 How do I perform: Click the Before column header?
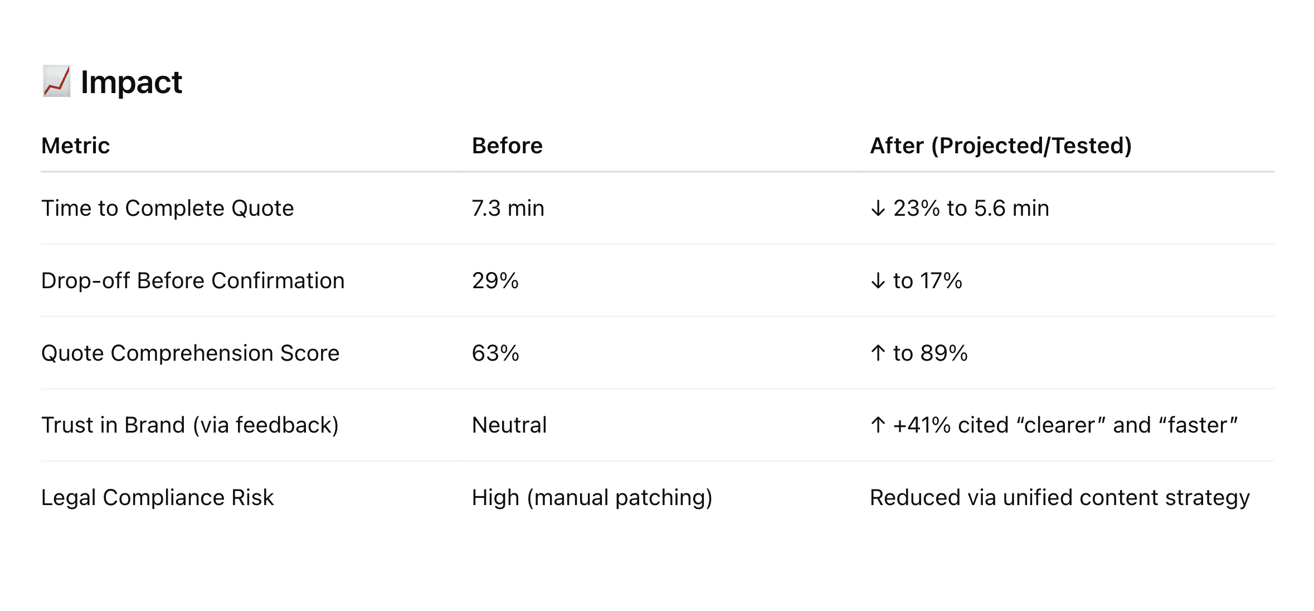click(x=507, y=146)
